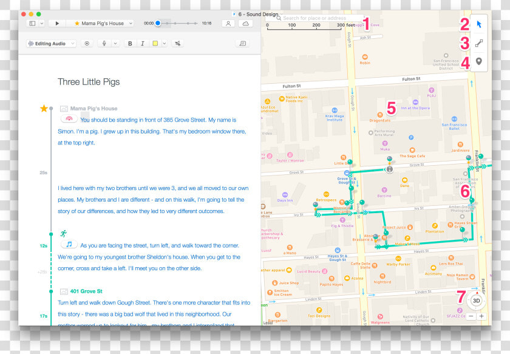Click the cloud publish icon
This screenshot has width=510, height=354.
[x=245, y=24]
